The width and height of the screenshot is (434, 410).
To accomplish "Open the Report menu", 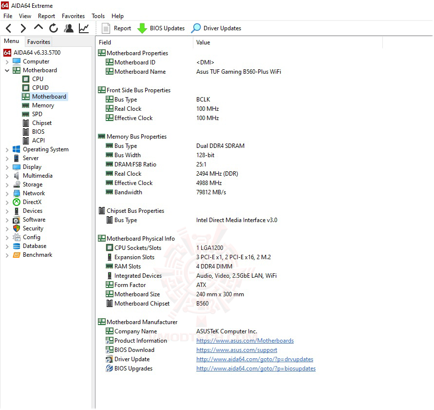I will pyautogui.click(x=46, y=16).
